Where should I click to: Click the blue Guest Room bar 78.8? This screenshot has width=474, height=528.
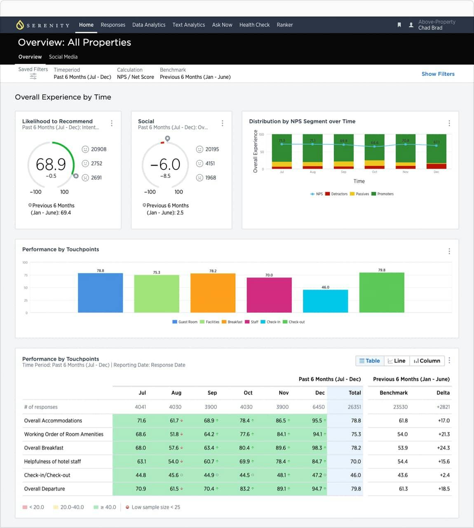(100, 293)
